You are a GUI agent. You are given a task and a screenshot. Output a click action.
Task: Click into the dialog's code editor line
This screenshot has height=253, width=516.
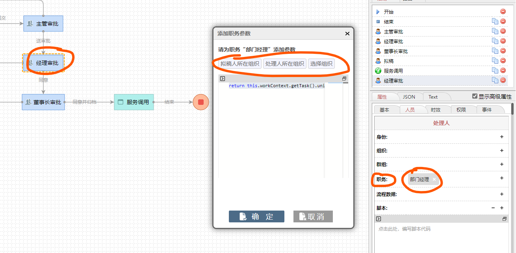click(x=277, y=86)
